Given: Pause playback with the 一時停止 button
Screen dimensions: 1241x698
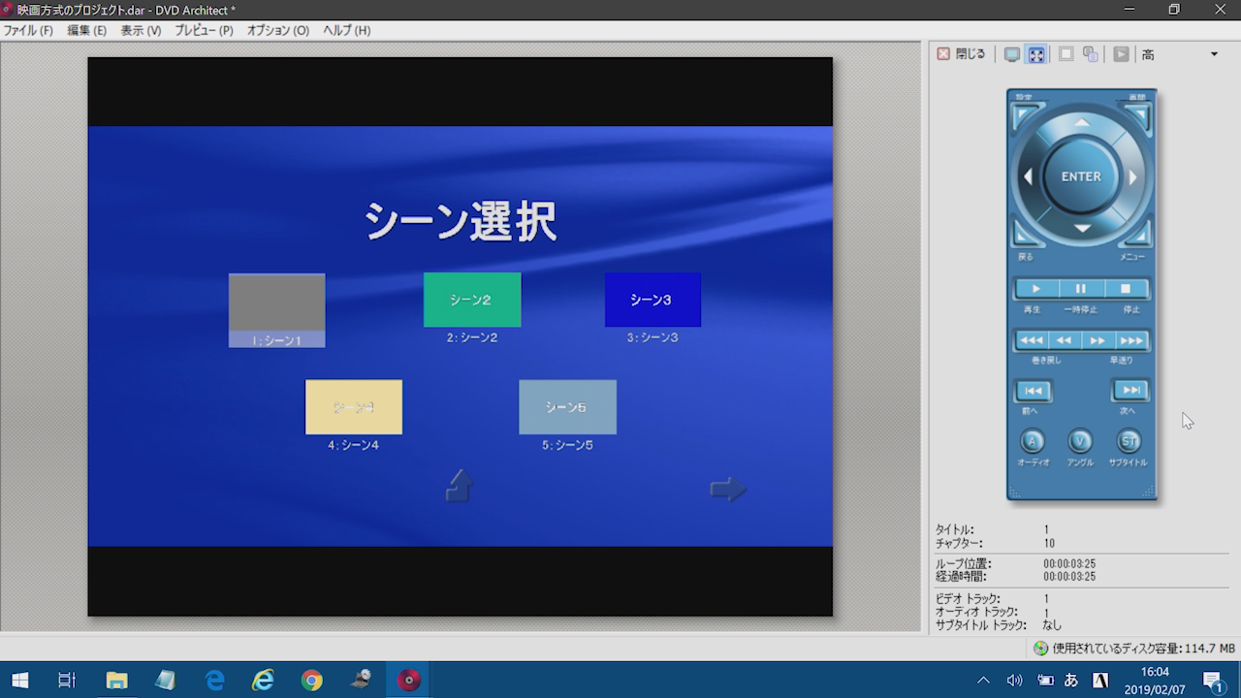Looking at the screenshot, I should [1080, 289].
